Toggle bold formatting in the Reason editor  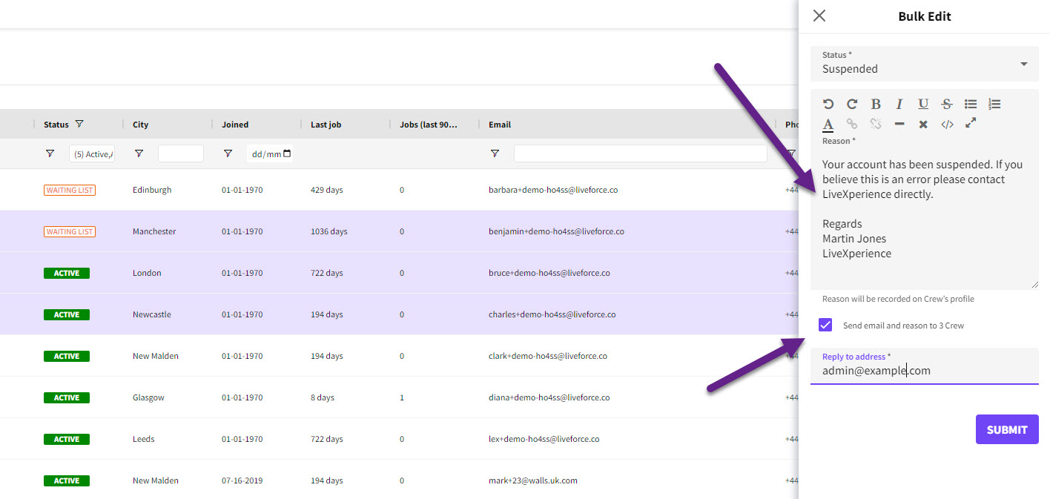pos(876,105)
